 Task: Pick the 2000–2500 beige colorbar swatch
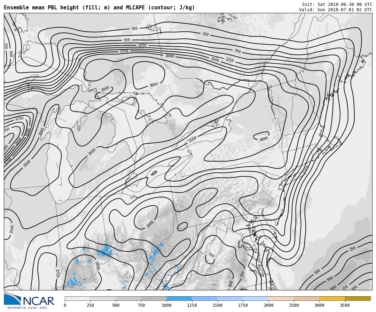[281, 298]
